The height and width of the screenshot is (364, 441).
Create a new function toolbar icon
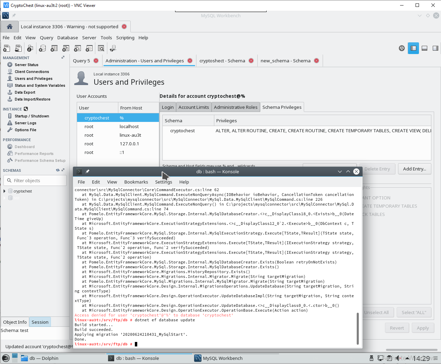tap(89, 48)
